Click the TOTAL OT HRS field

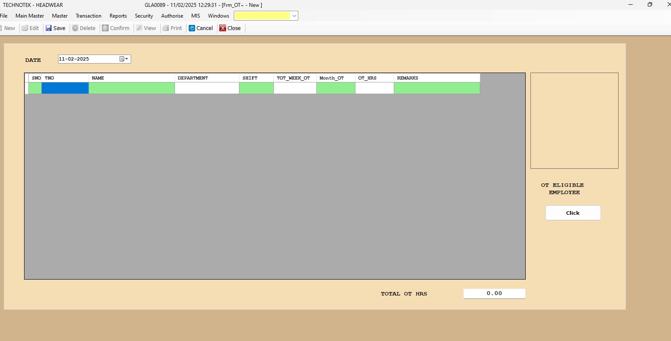click(x=494, y=294)
